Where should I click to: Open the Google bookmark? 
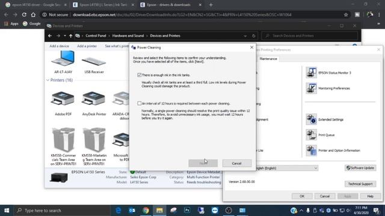click(x=32, y=23)
